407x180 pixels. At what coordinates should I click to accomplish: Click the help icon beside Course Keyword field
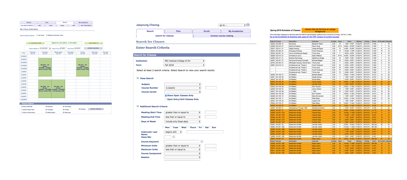(202, 142)
